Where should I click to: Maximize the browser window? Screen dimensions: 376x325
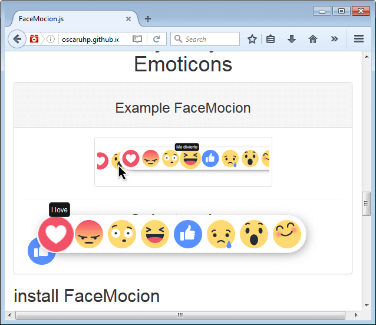click(x=341, y=11)
